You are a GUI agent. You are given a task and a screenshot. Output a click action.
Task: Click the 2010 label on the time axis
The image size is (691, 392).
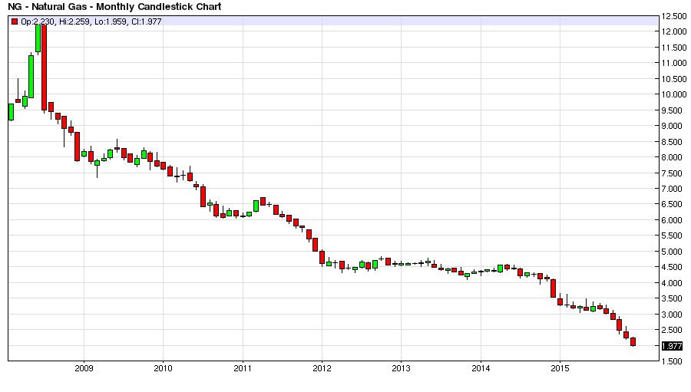click(x=163, y=368)
